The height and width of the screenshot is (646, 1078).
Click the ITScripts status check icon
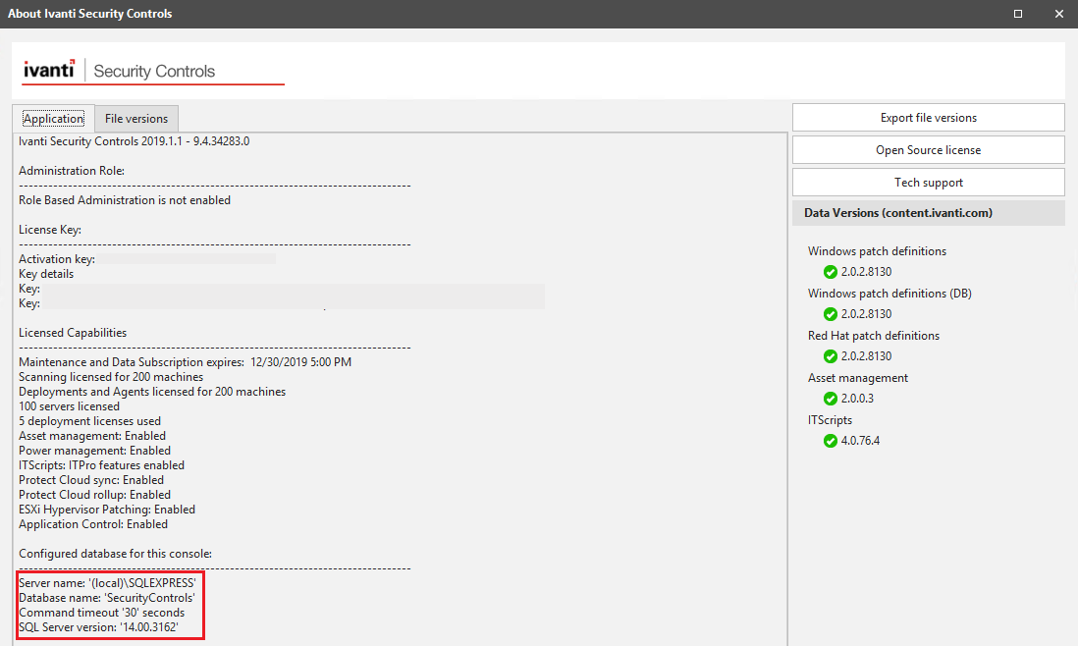(x=831, y=441)
